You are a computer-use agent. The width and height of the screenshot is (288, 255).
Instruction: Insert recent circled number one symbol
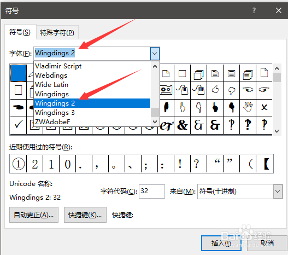(x=19, y=164)
